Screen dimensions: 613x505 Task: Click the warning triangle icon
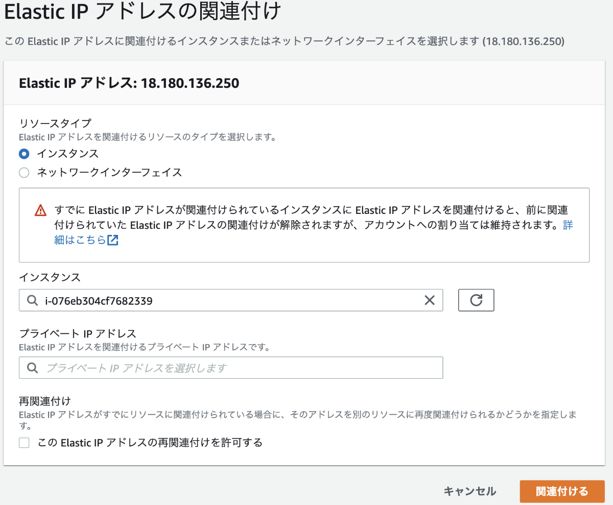tap(40, 210)
